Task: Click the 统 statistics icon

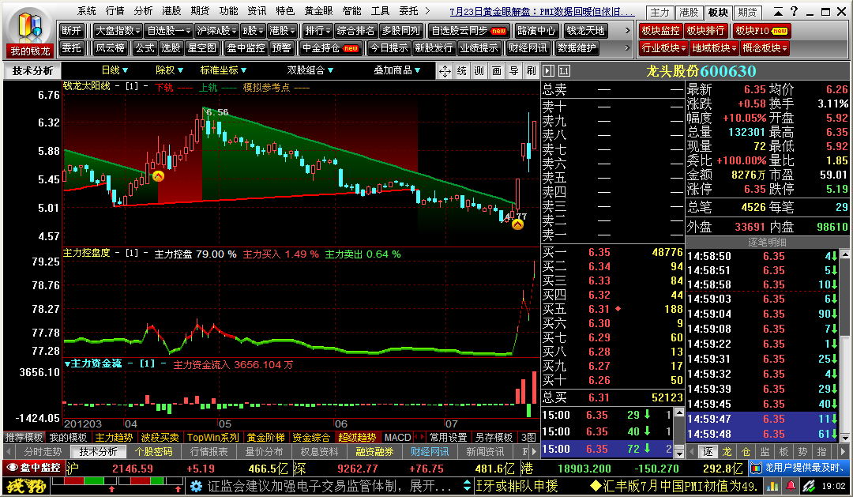Action: (x=462, y=71)
